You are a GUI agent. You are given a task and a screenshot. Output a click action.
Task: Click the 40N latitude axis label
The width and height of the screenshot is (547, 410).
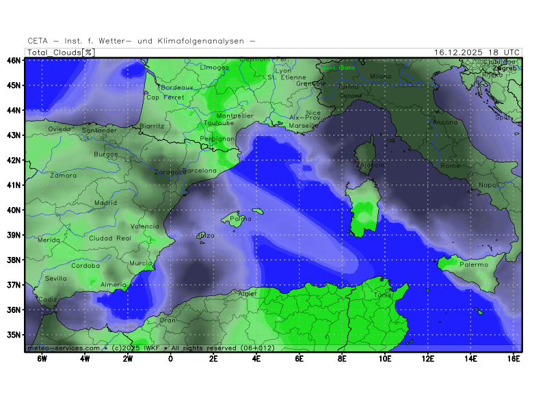point(14,210)
